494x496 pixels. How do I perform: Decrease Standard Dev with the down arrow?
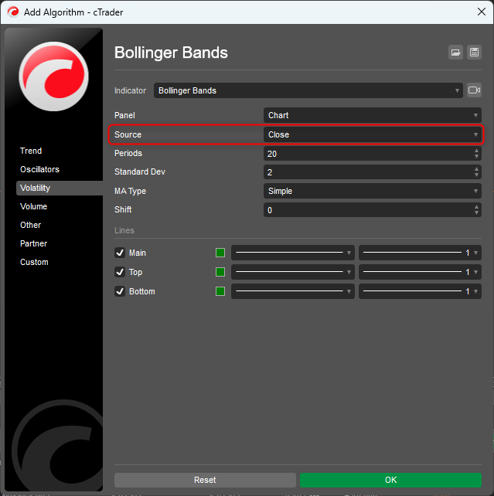click(476, 175)
